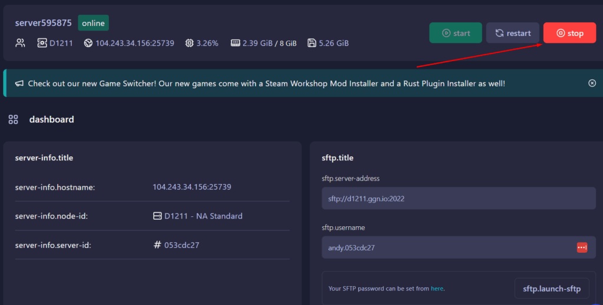Click the red password icon in username field
The width and height of the screenshot is (603, 305).
click(x=582, y=247)
